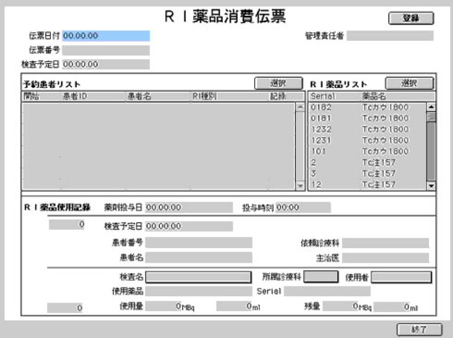Click the 所属診療科 field
This screenshot has height=338, width=453.
(321, 277)
